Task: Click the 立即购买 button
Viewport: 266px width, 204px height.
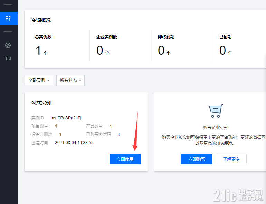Action: tap(197, 159)
